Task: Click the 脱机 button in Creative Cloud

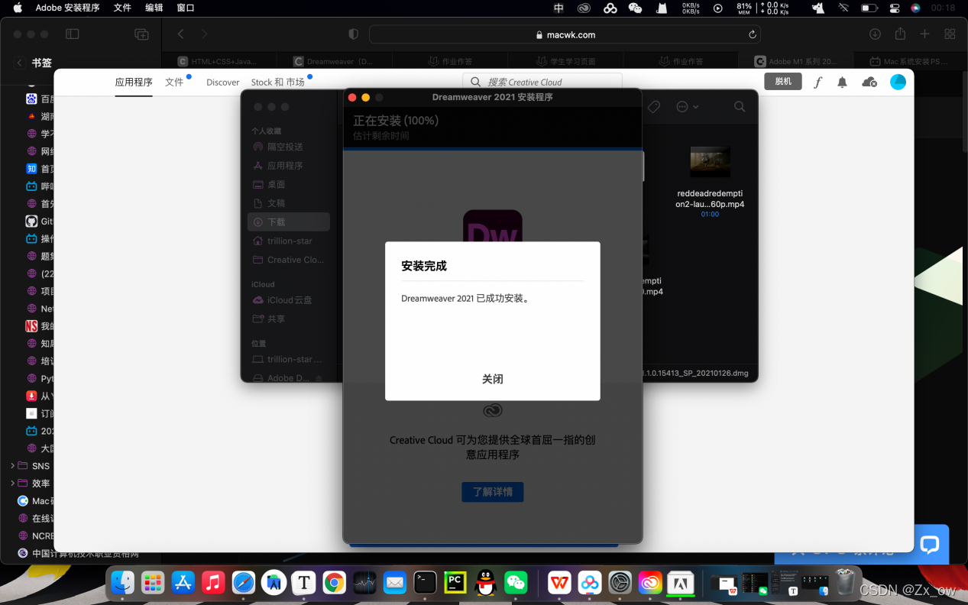Action: click(x=783, y=82)
